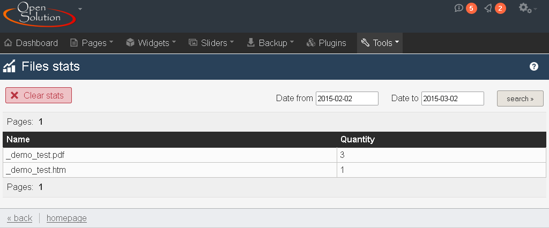Follow the « back link
This screenshot has height=228, width=549.
pyautogui.click(x=20, y=218)
